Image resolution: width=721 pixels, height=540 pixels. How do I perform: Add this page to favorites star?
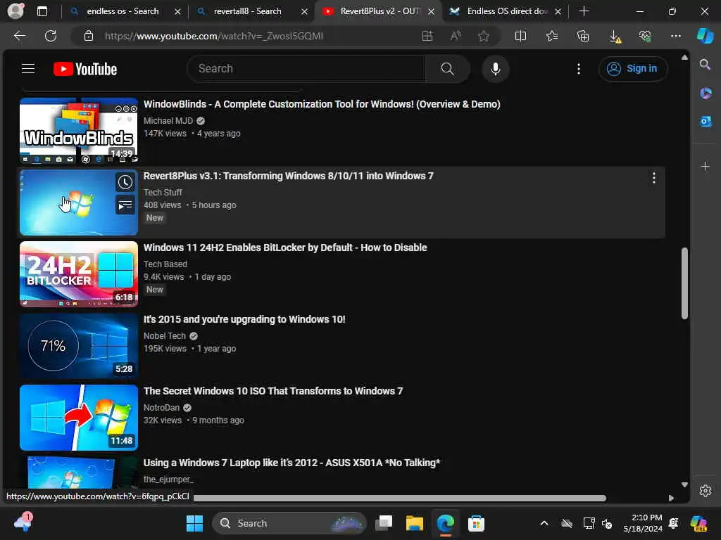point(483,36)
